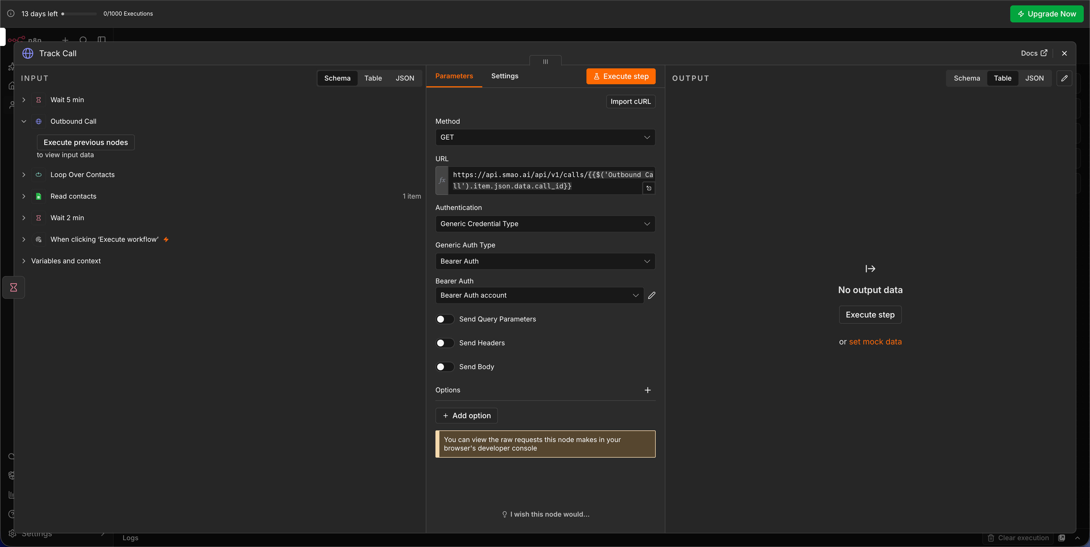Click the Wait 2 min hourglass icon
Image resolution: width=1090 pixels, height=547 pixels.
click(x=39, y=218)
